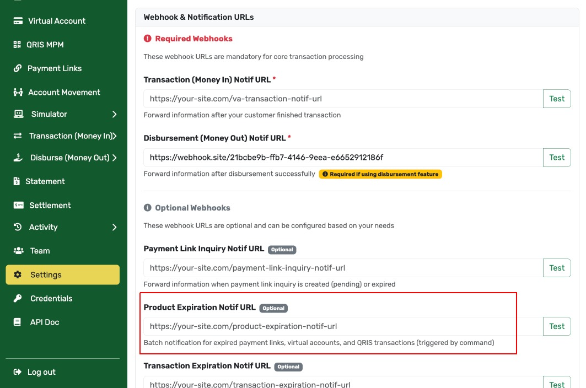Open Disburse (Money Out) from sidebar
This screenshot has height=388, width=586.
71,158
